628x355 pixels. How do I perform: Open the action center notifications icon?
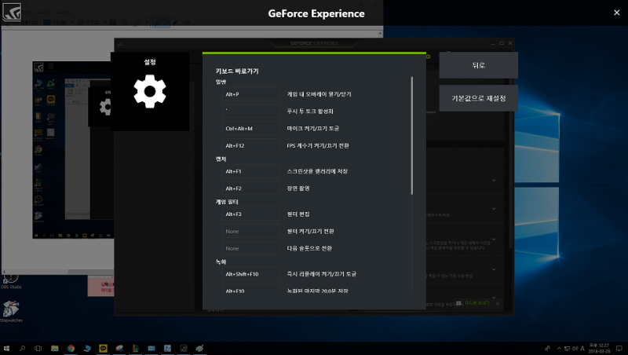(619, 348)
